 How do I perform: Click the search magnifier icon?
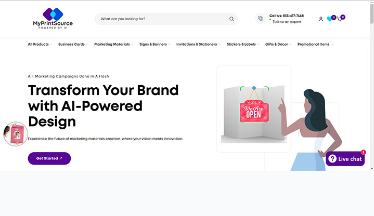point(231,19)
